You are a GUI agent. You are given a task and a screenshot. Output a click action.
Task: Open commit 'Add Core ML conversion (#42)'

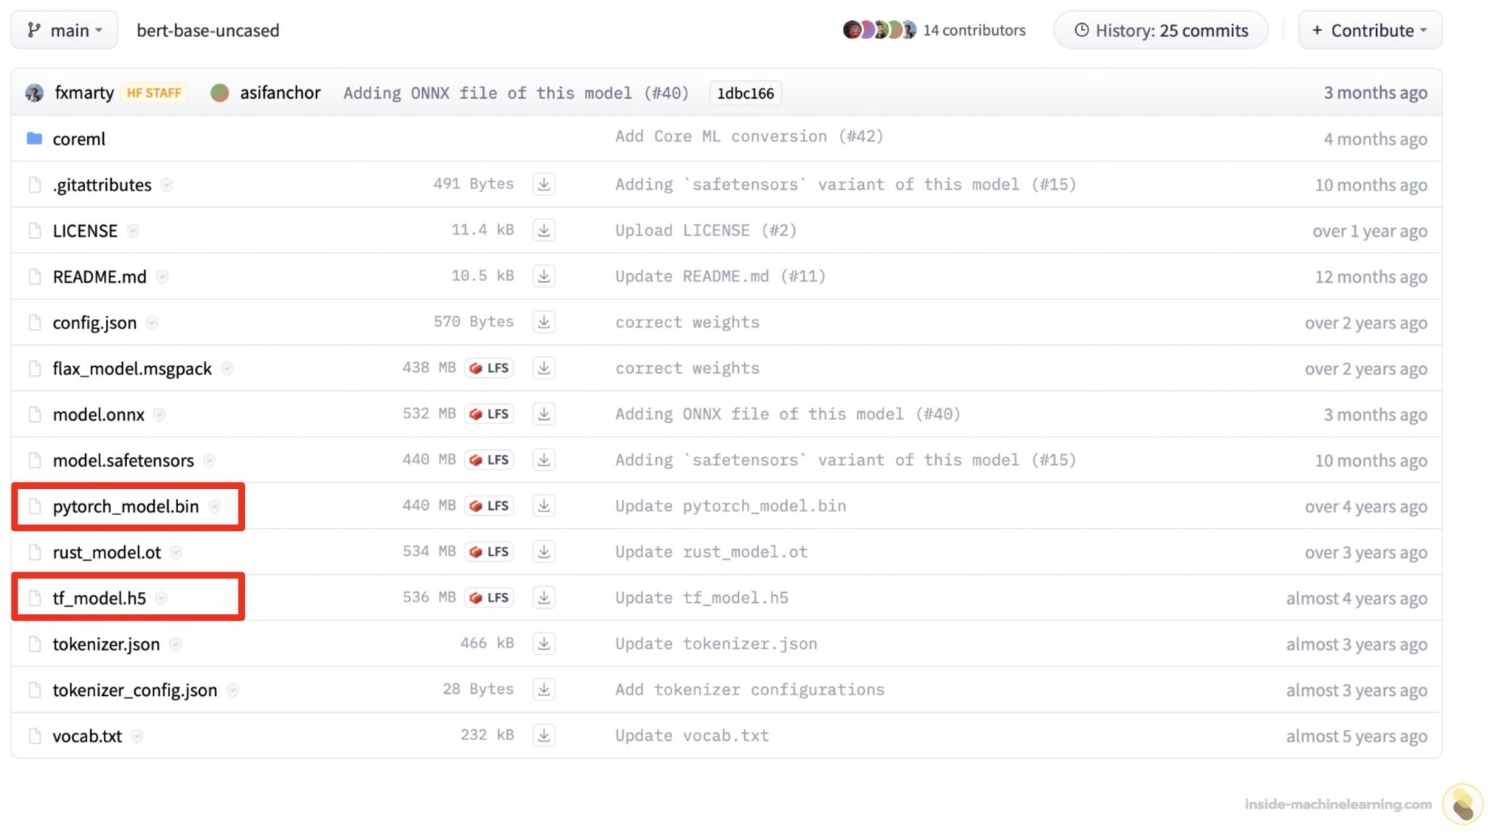coord(748,137)
